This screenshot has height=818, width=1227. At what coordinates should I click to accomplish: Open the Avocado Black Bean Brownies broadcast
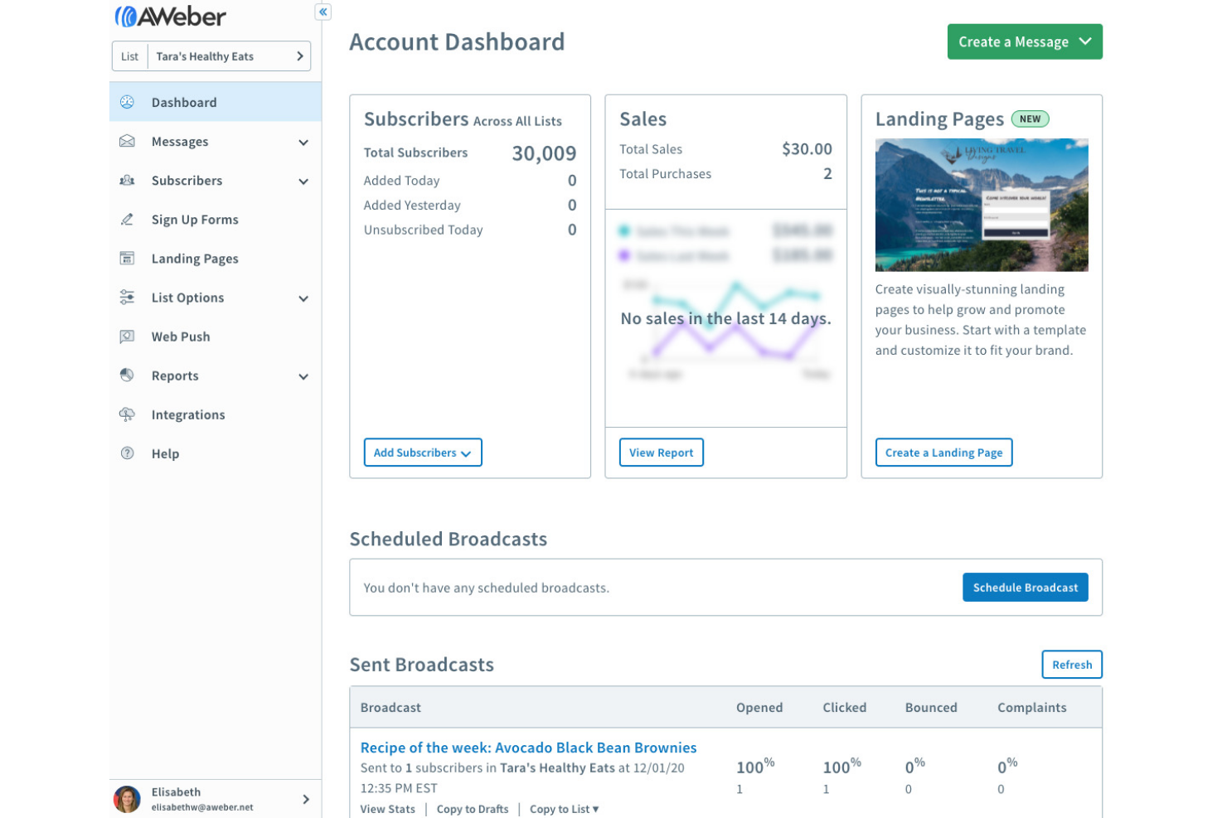528,747
